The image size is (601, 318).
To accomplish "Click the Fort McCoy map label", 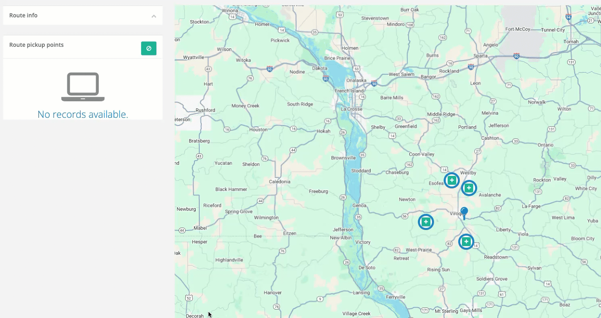I will click(x=518, y=29).
